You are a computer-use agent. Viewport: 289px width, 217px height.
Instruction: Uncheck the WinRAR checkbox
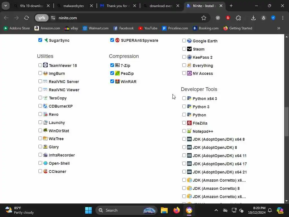tap(112, 81)
